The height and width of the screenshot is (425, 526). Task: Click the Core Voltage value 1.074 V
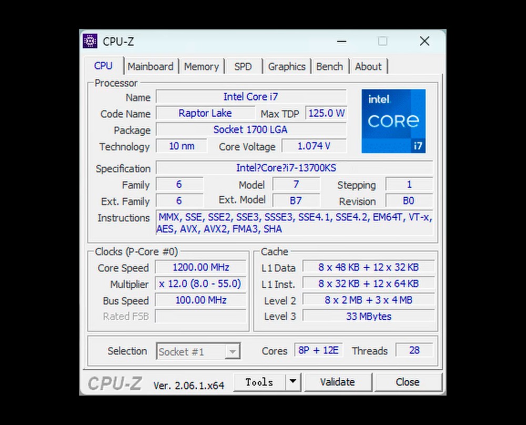pyautogui.click(x=314, y=146)
